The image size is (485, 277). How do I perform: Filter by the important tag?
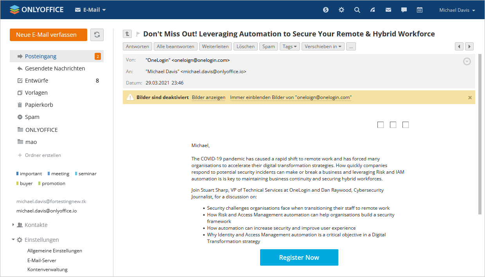pos(29,174)
